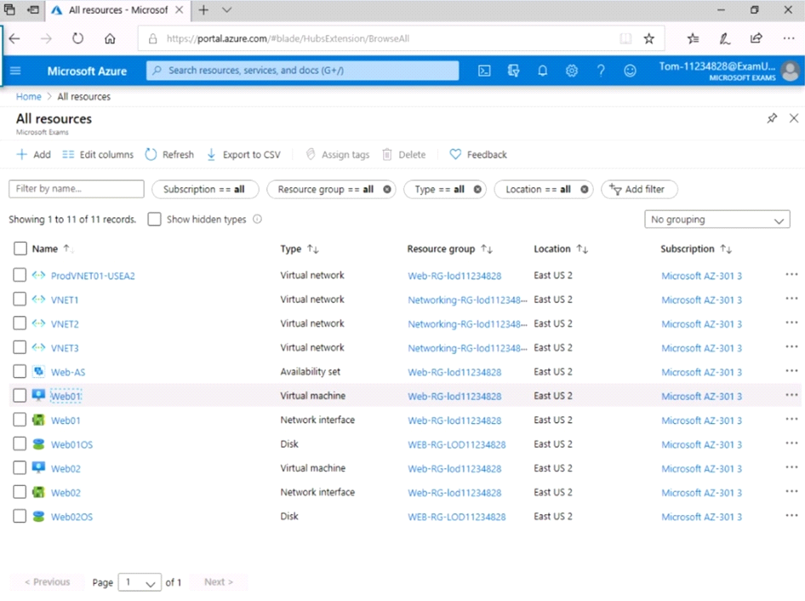The width and height of the screenshot is (805, 601).
Task: Focus the Azure search resources box
Action: click(x=302, y=71)
